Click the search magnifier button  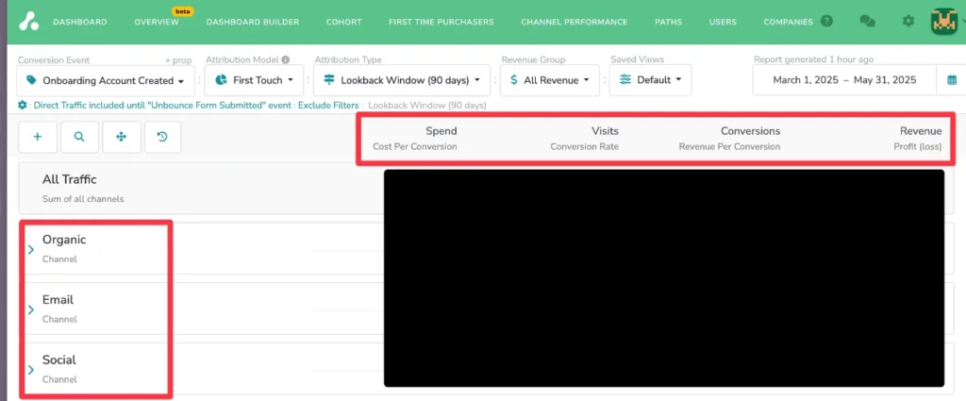pyautogui.click(x=79, y=137)
